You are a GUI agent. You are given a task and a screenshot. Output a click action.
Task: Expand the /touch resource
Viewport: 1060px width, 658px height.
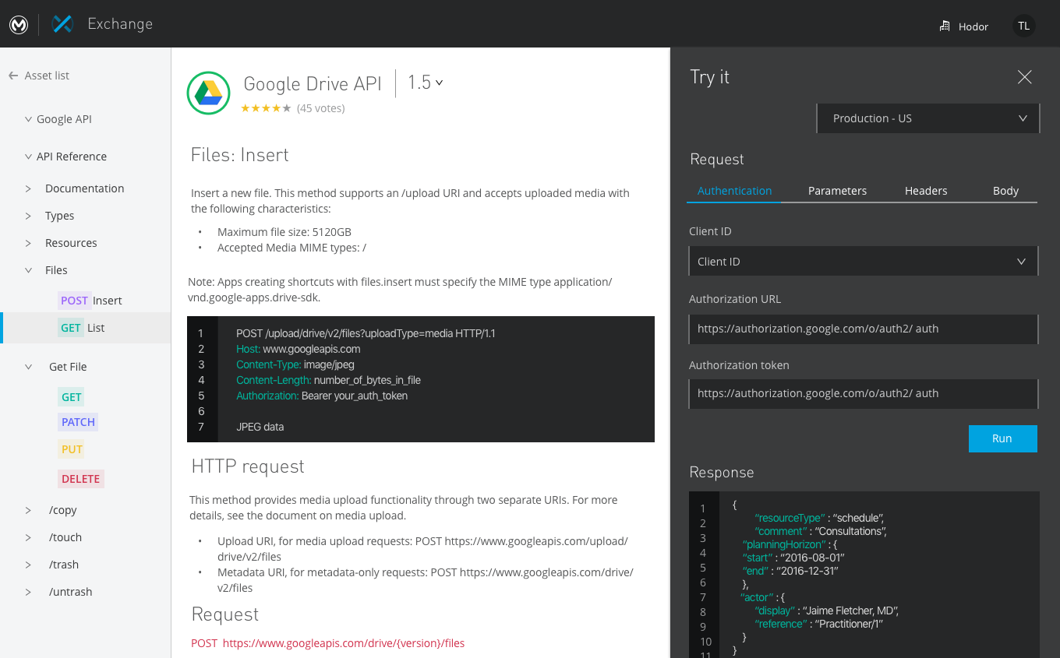click(29, 537)
